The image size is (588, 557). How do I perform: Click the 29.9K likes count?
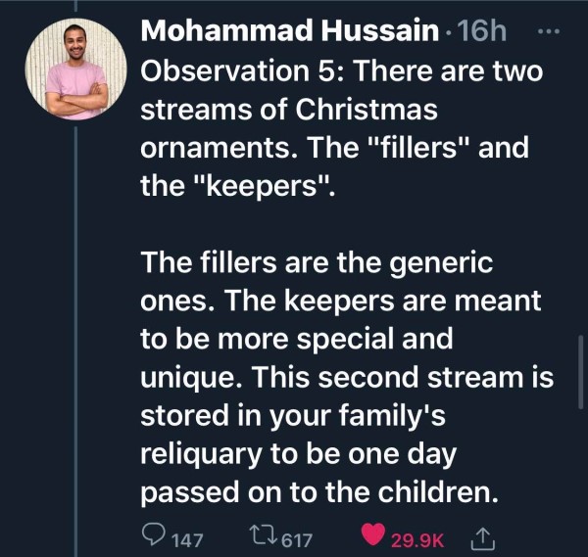point(417,535)
